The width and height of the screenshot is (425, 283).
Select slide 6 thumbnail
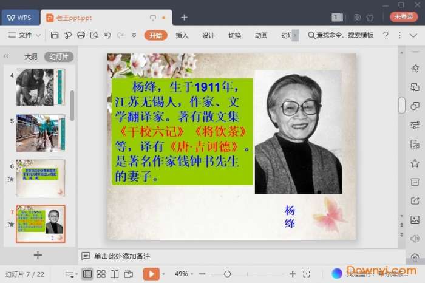[41, 178]
